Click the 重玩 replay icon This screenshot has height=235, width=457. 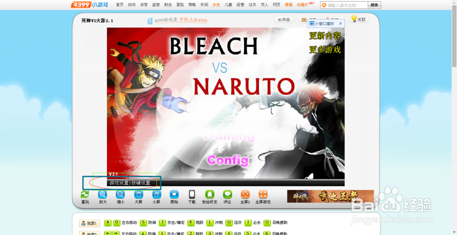point(85,194)
